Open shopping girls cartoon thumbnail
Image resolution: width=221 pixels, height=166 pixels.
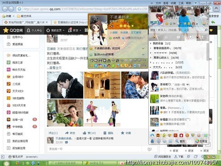tap(102, 113)
